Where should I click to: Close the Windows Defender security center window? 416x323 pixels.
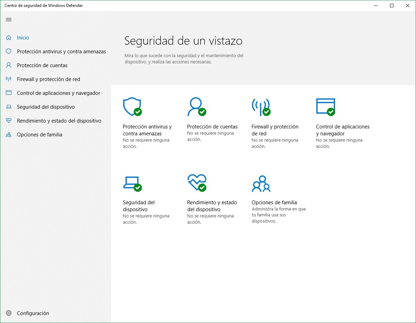(408, 6)
